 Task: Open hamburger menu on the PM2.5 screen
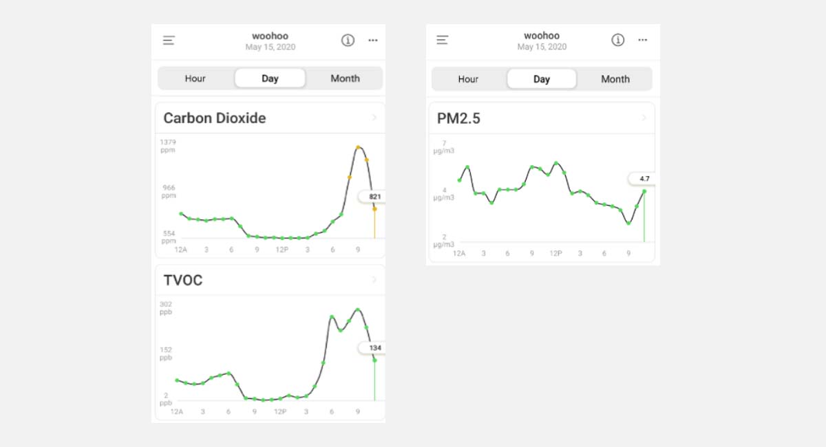443,40
